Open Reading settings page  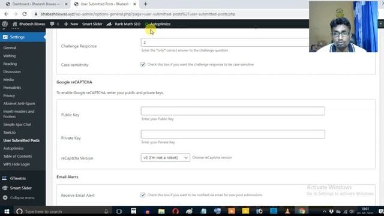pos(10,64)
